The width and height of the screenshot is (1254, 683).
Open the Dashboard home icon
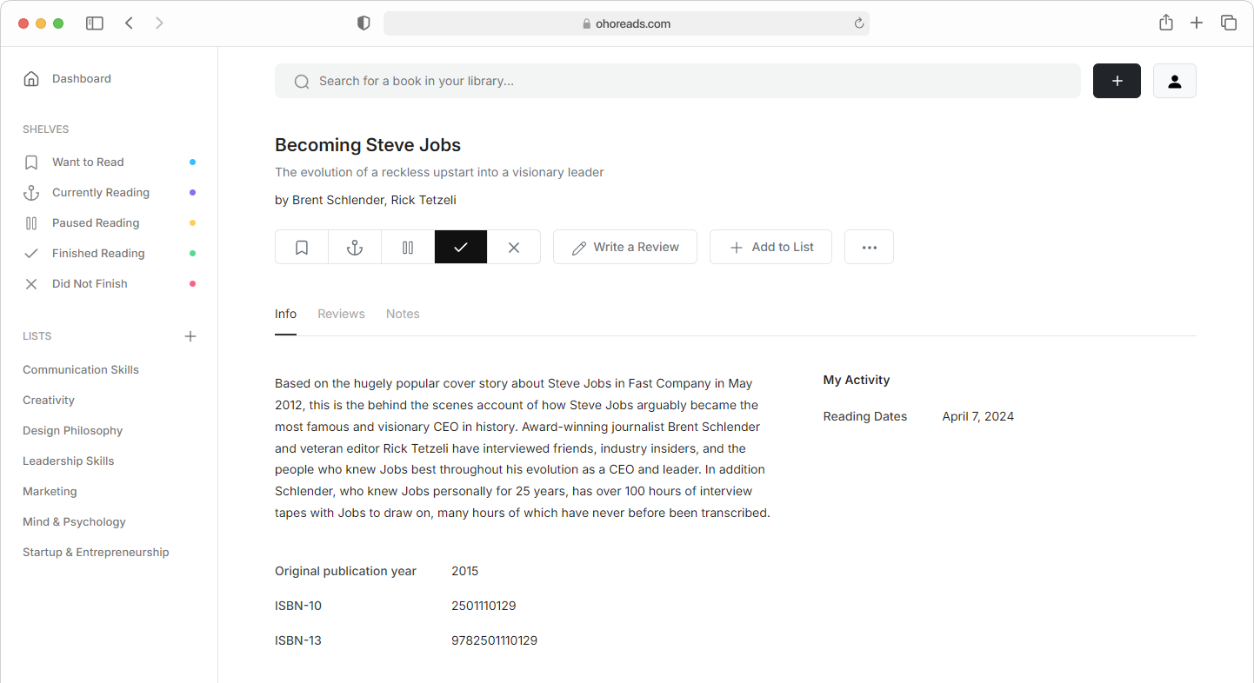coord(31,79)
